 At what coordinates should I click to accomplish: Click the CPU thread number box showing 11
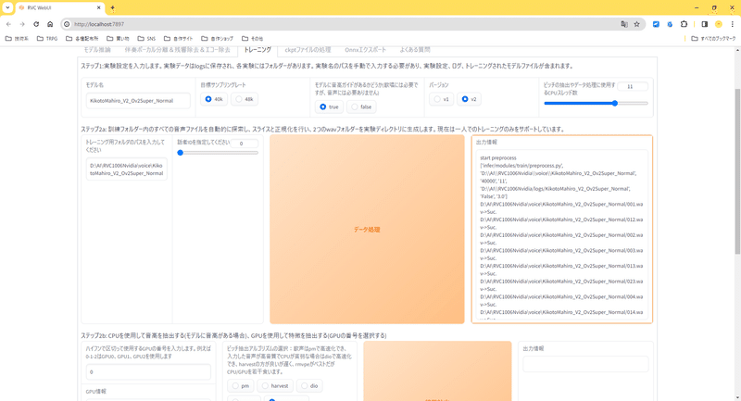coord(633,86)
